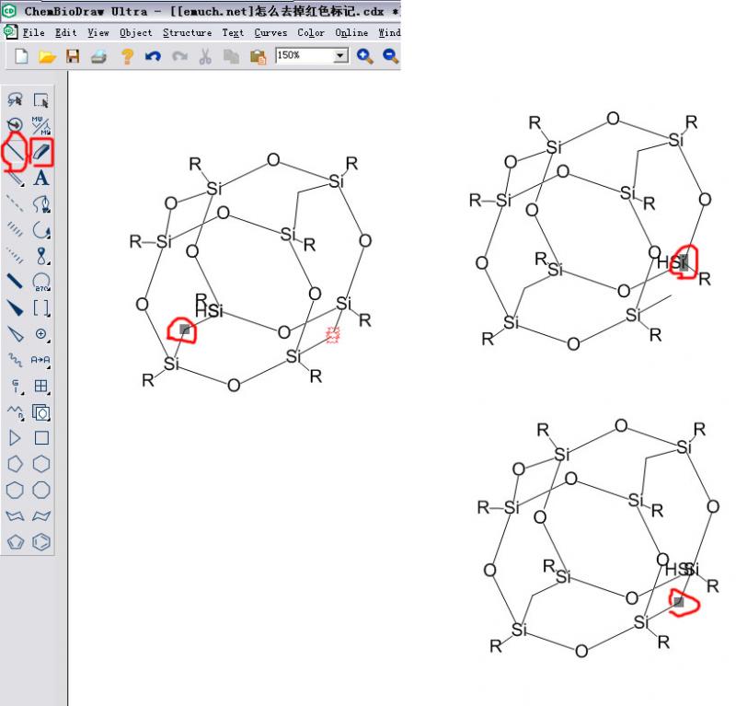This screenshot has width=736, height=706.
Task: Pick the Cyclooctane ring tool
Action: (41, 490)
